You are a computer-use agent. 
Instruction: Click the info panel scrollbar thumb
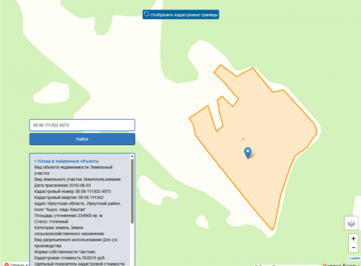pyautogui.click(x=132, y=191)
